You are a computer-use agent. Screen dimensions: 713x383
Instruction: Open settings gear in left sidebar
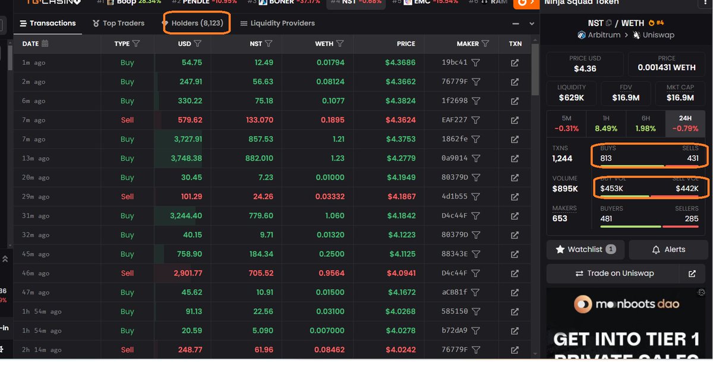click(2, 349)
